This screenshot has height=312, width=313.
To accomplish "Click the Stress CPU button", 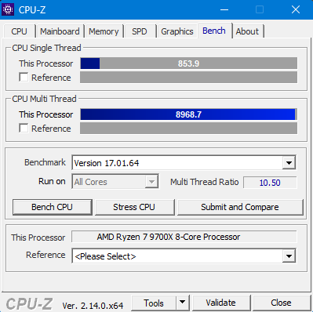I will click(x=134, y=207).
